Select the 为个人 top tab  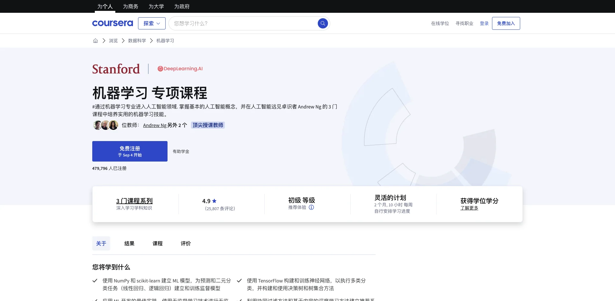pyautogui.click(x=105, y=6)
